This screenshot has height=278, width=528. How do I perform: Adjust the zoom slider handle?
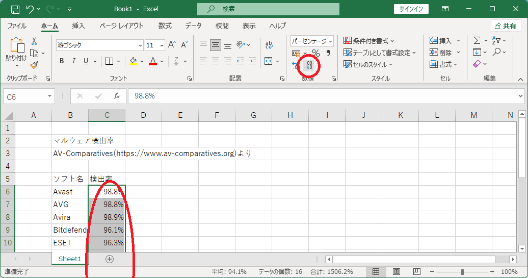(x=462, y=272)
